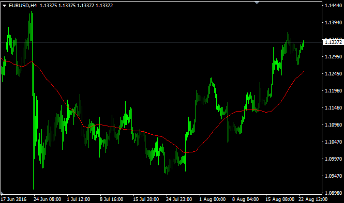Click the 15 Jul 20:00 time label
The image size is (344, 203).
(146, 199)
